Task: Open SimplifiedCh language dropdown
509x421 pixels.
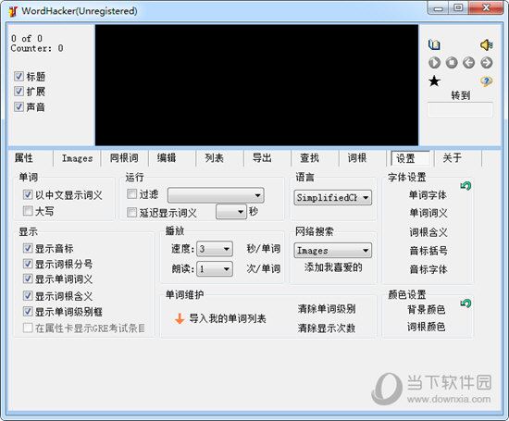Action: point(333,197)
